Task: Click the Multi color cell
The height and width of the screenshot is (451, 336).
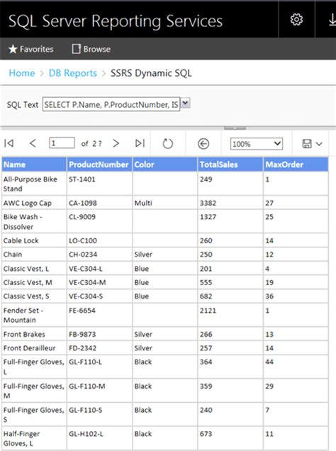Action: point(165,203)
